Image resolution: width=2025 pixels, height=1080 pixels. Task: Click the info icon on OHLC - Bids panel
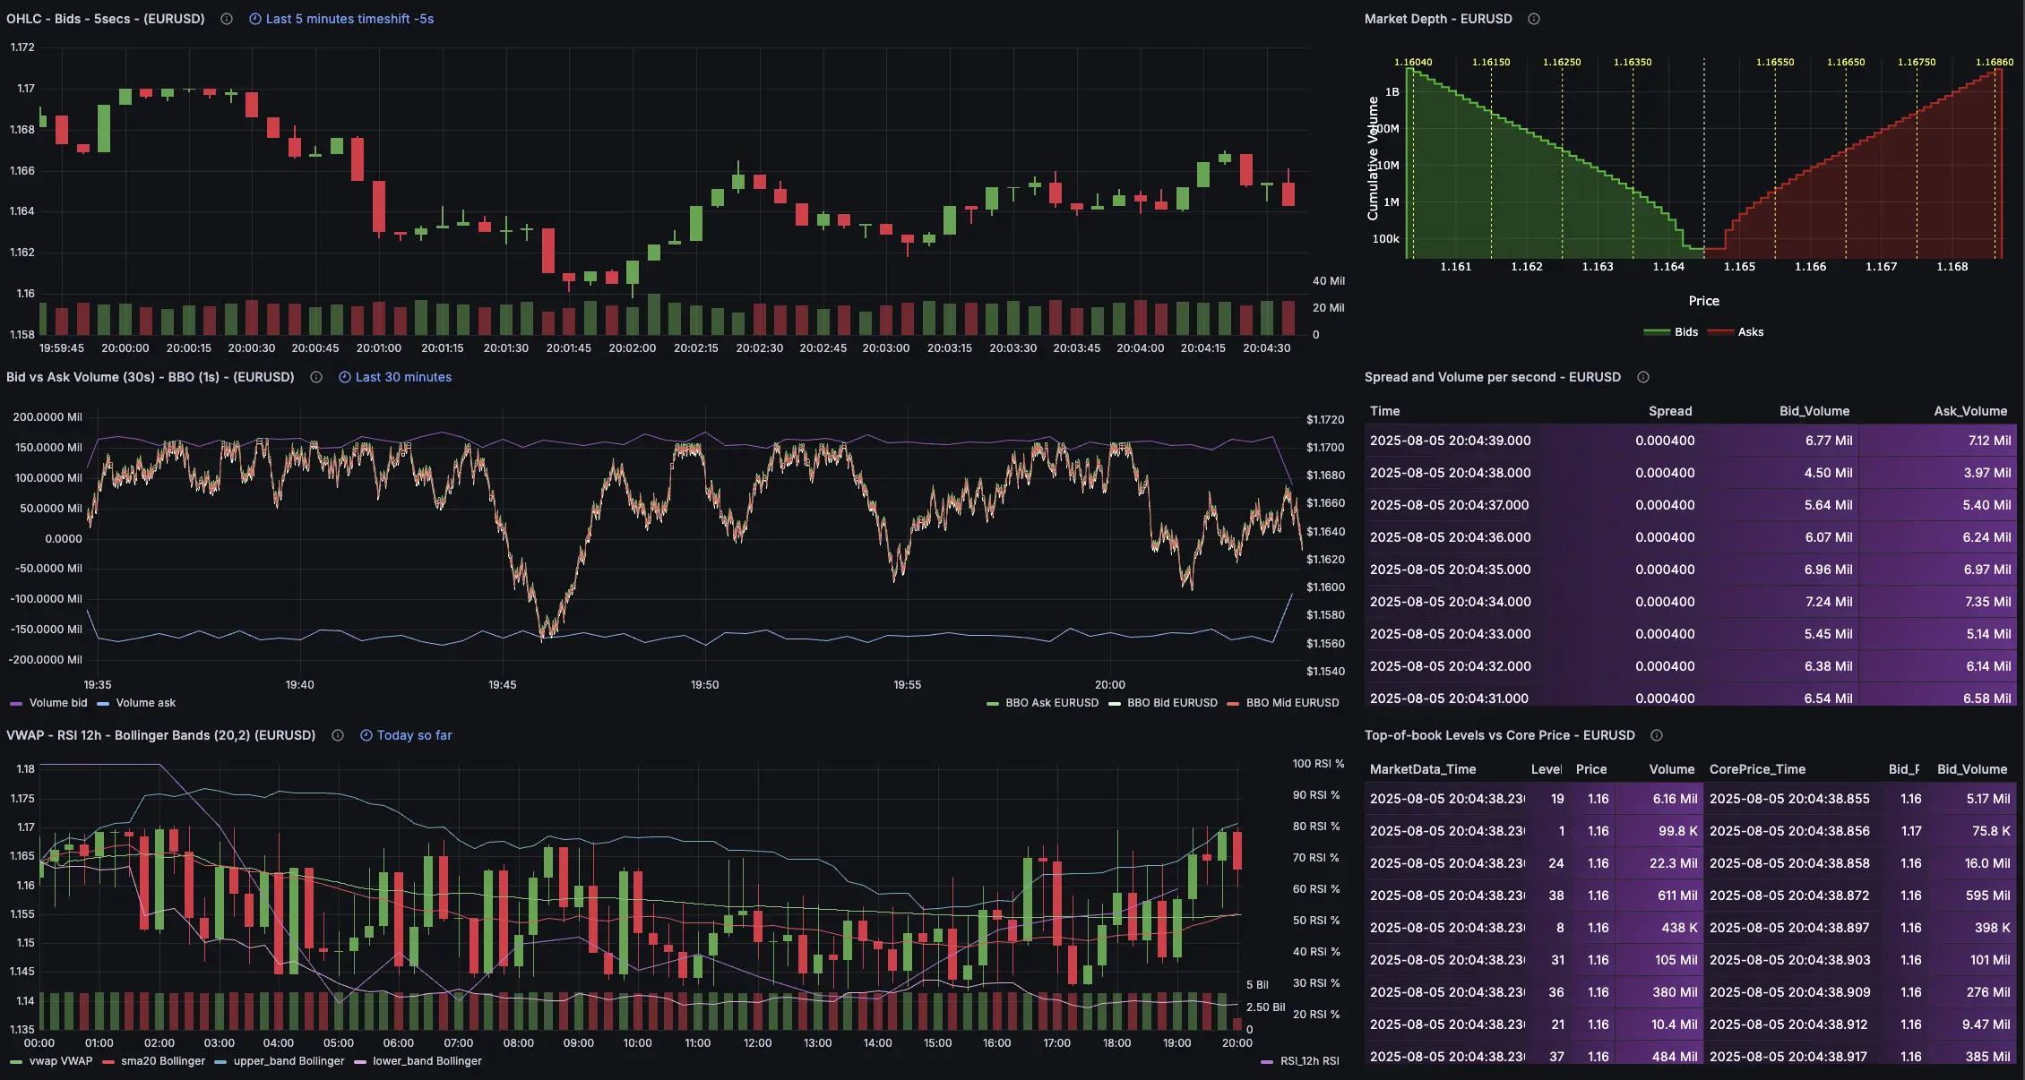click(227, 18)
